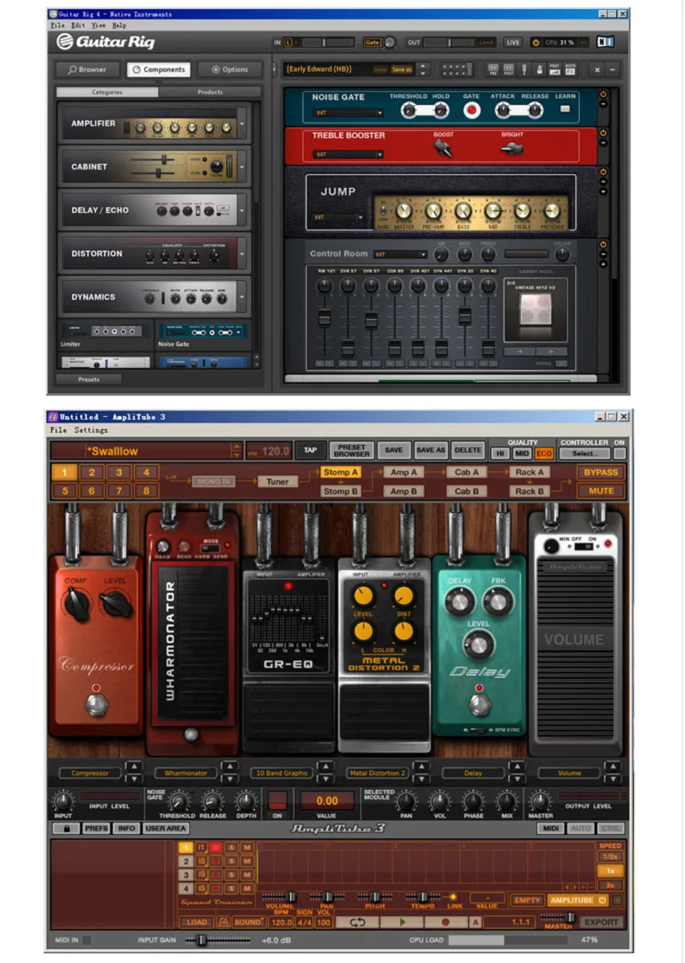Click the Guitar Rig preset up/down stepper
The image size is (685, 963).
(x=424, y=69)
